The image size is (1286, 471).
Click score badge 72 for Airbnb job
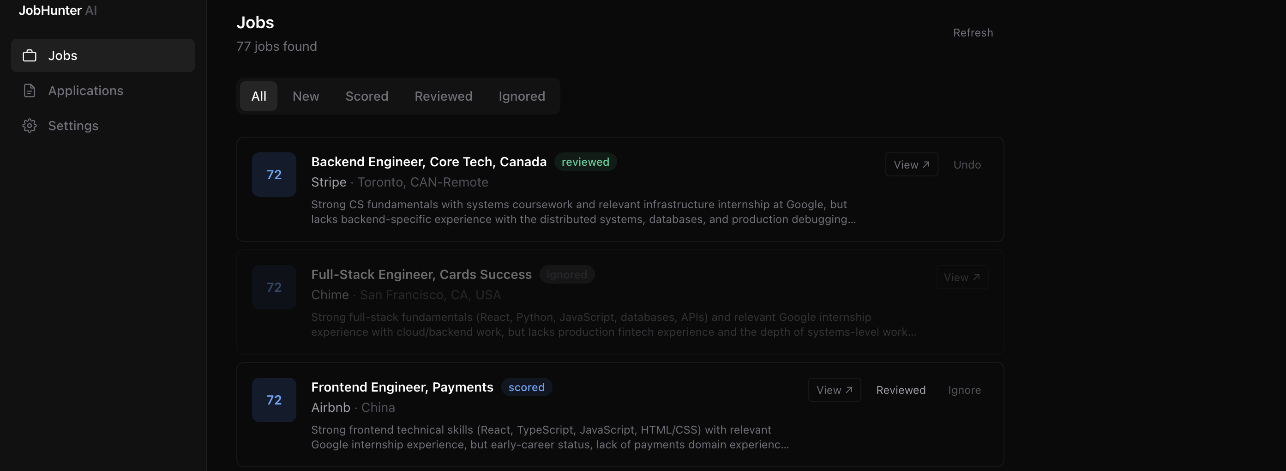coord(274,399)
